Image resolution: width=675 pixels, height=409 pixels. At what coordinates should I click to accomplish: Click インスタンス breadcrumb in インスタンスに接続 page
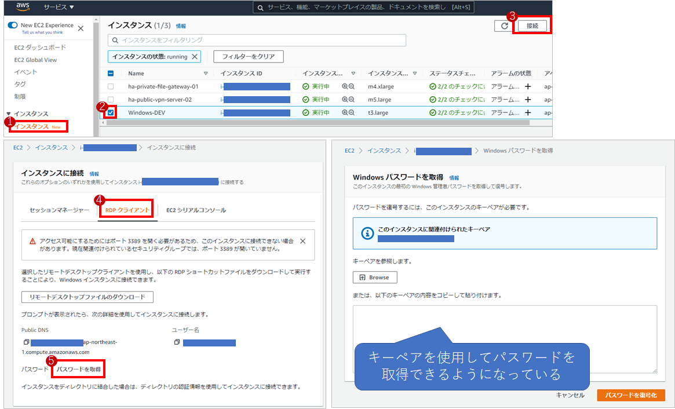point(51,148)
